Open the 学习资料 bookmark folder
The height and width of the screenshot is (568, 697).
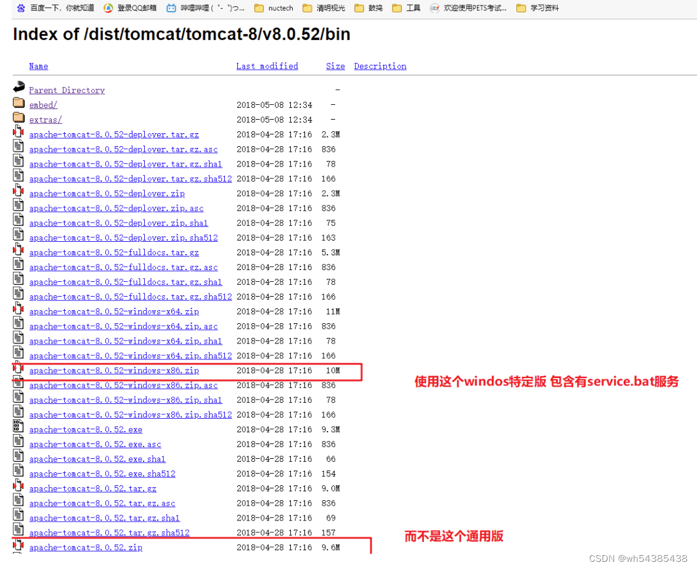point(537,8)
